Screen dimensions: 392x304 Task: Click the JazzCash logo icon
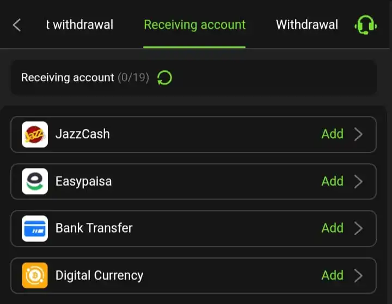point(35,134)
